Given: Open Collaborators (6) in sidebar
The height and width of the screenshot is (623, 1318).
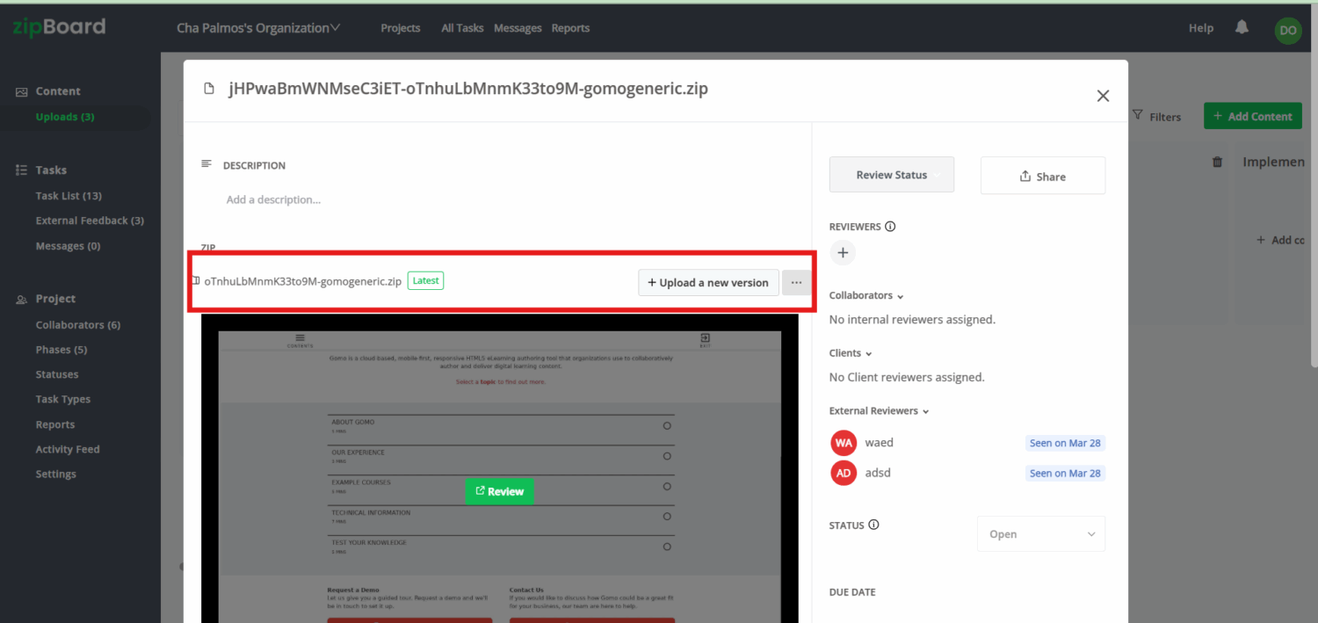Looking at the screenshot, I should click(78, 325).
